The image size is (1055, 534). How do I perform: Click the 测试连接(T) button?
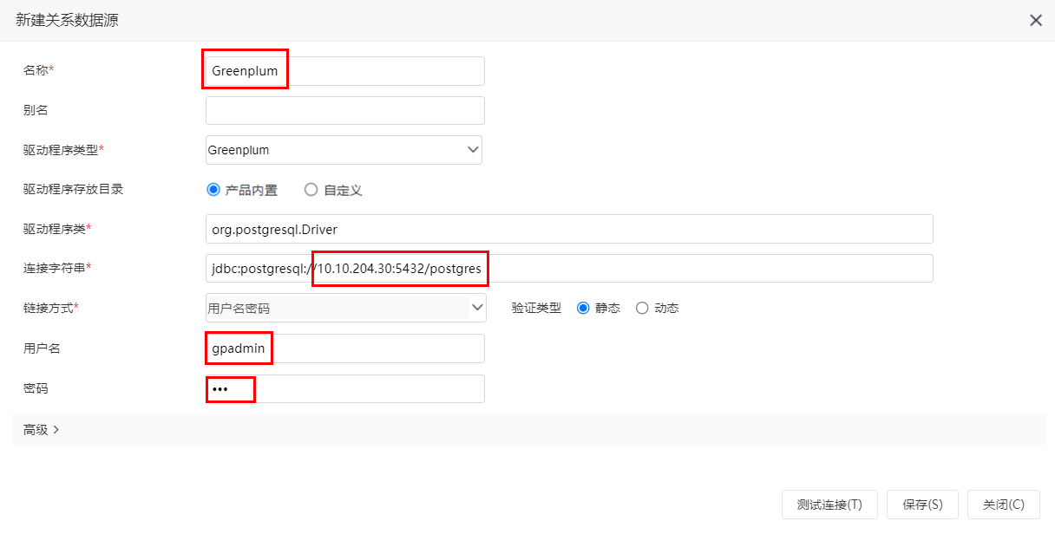coord(829,505)
